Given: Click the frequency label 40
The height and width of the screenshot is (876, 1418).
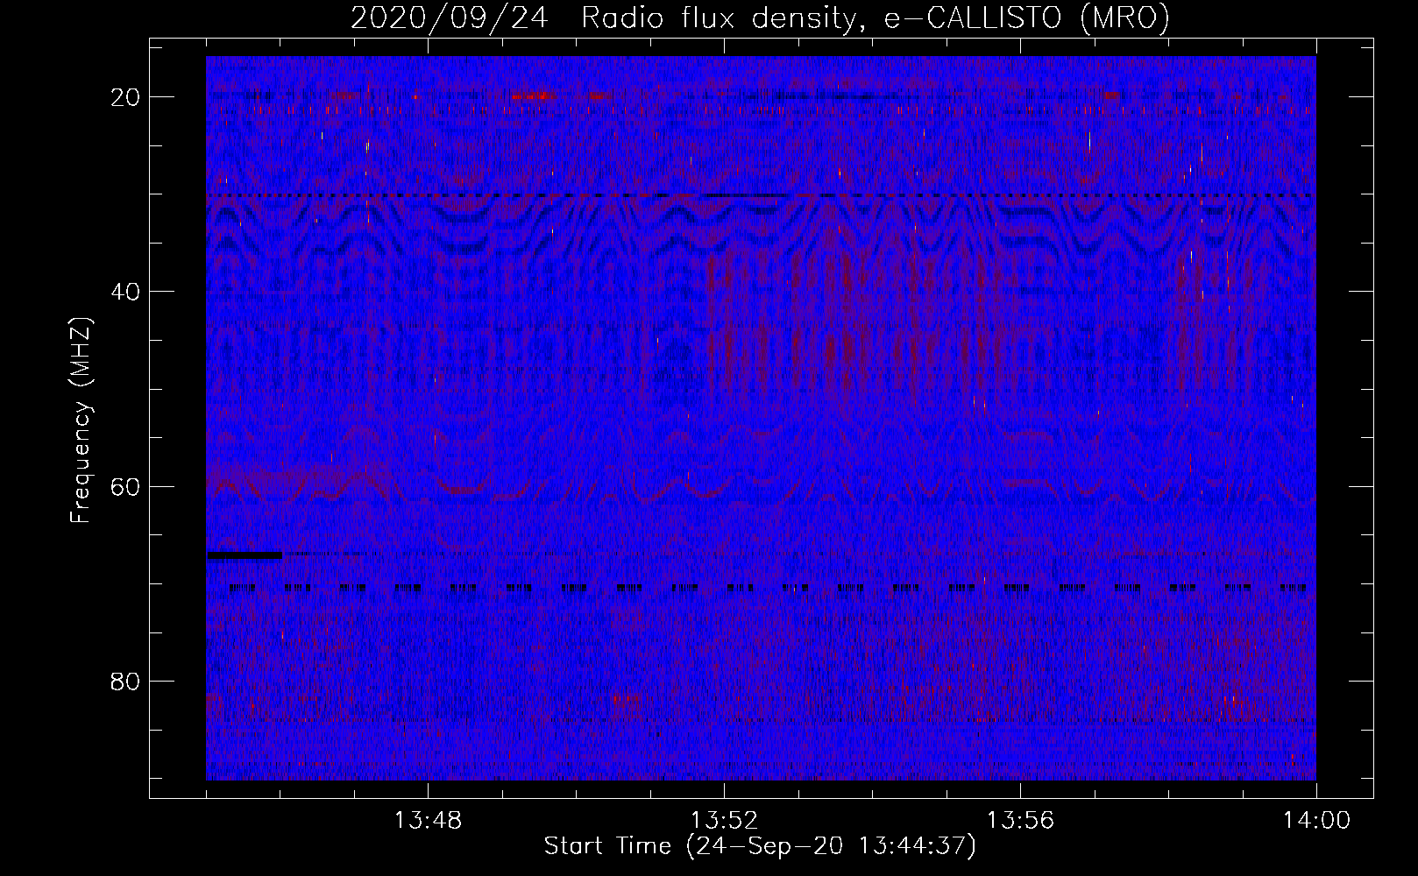Looking at the screenshot, I should pos(126,291).
